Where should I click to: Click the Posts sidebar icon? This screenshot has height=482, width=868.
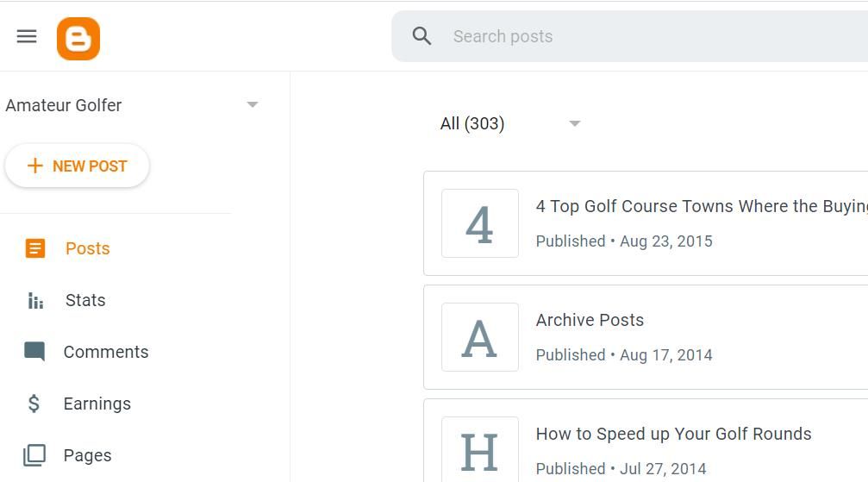coord(34,249)
